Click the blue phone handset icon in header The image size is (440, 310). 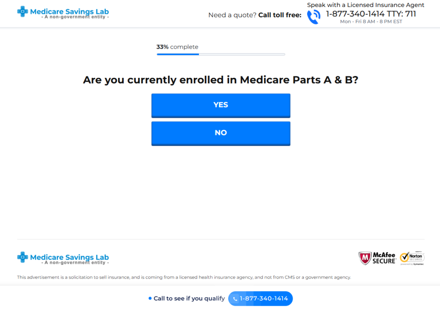click(313, 16)
